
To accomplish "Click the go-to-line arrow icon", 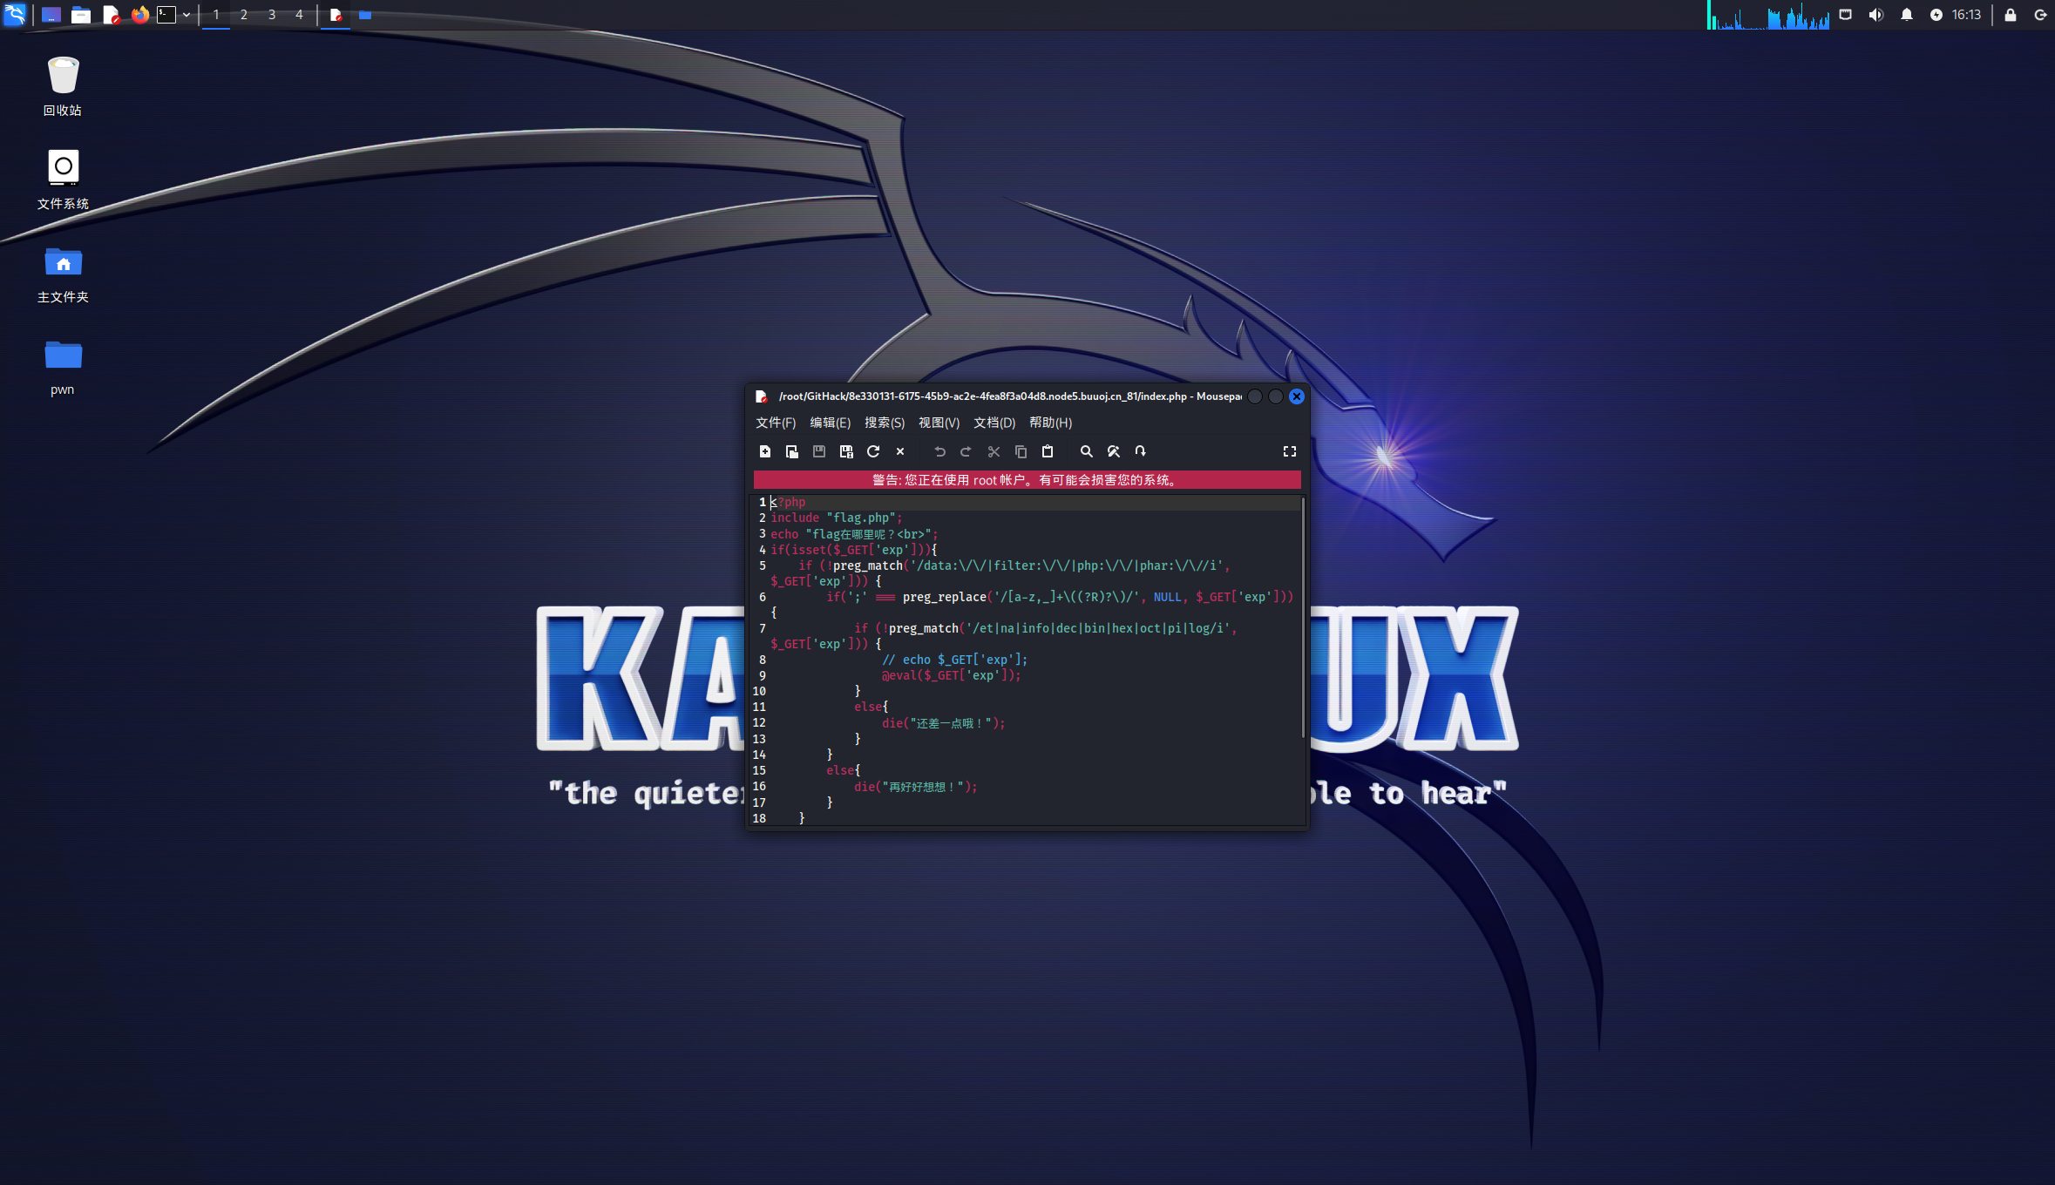I will coord(1140,451).
